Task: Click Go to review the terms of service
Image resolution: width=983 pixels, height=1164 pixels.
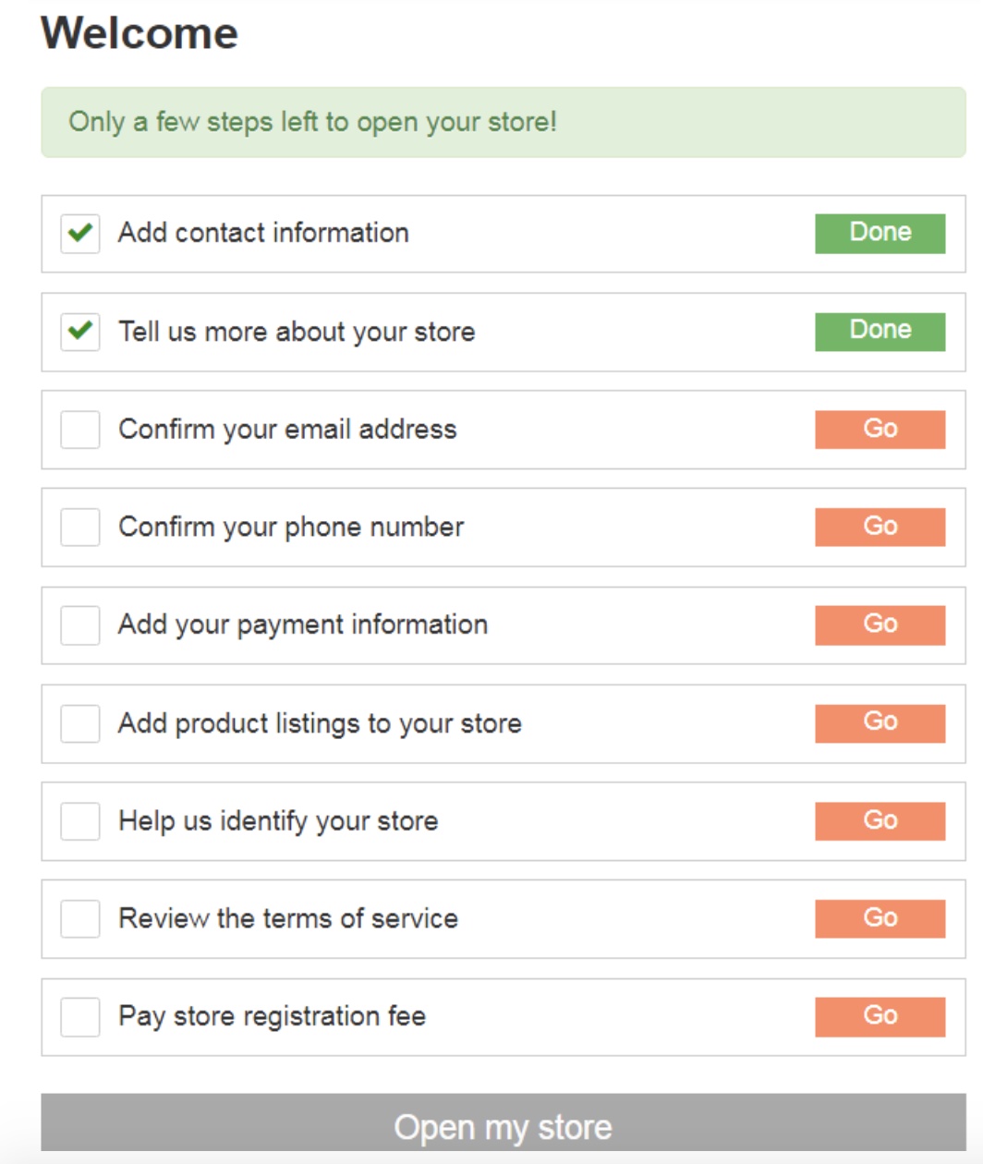Action: (x=880, y=919)
